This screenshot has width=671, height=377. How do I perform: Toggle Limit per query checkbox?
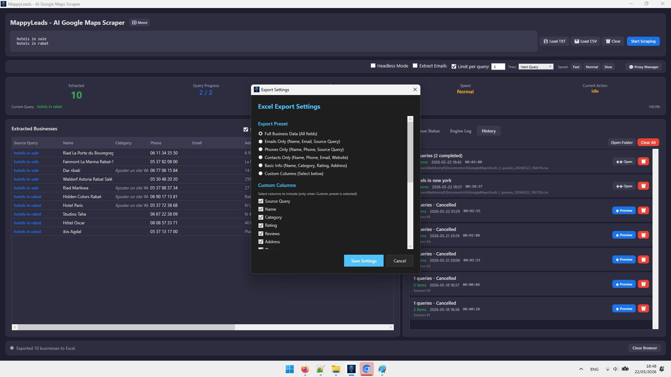point(454,66)
